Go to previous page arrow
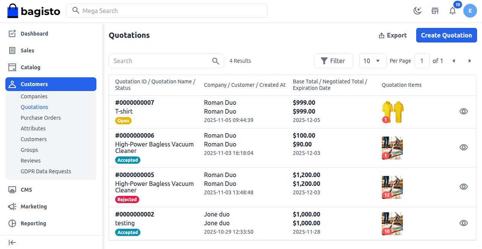Image resolution: width=482 pixels, height=249 pixels. (x=454, y=61)
